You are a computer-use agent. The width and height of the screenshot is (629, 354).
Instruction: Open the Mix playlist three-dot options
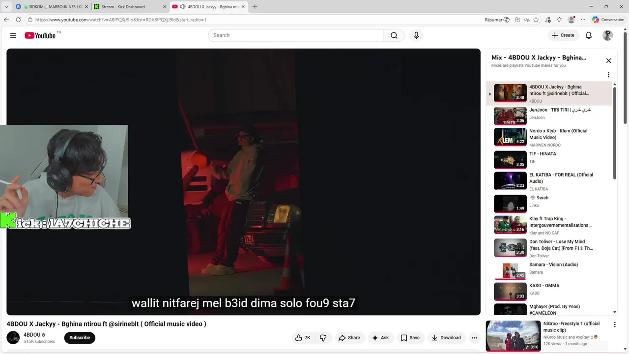[608, 75]
